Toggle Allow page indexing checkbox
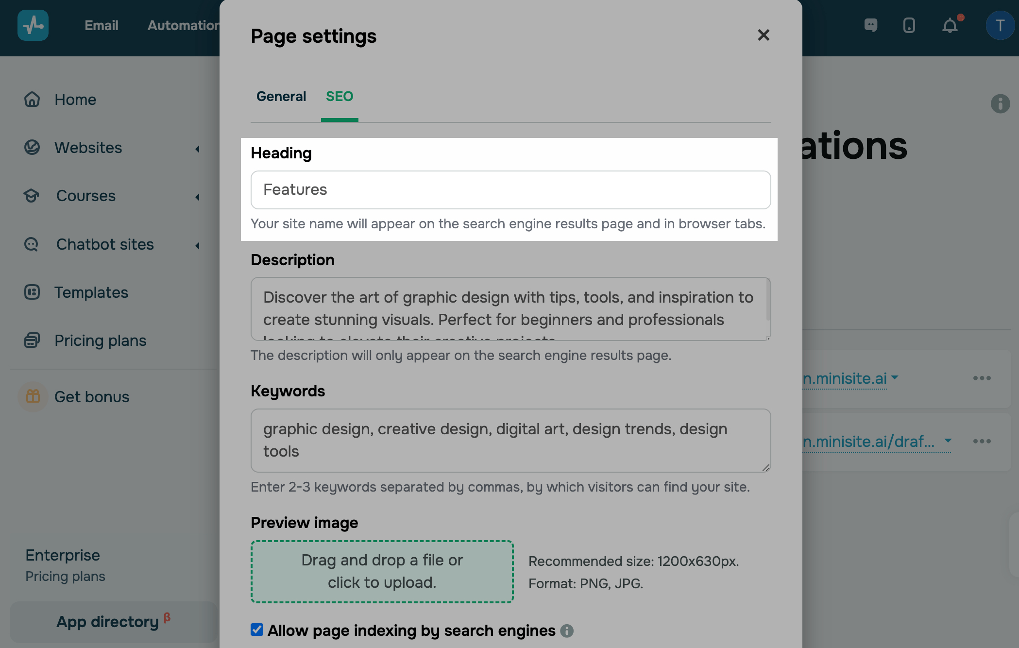 coord(257,630)
